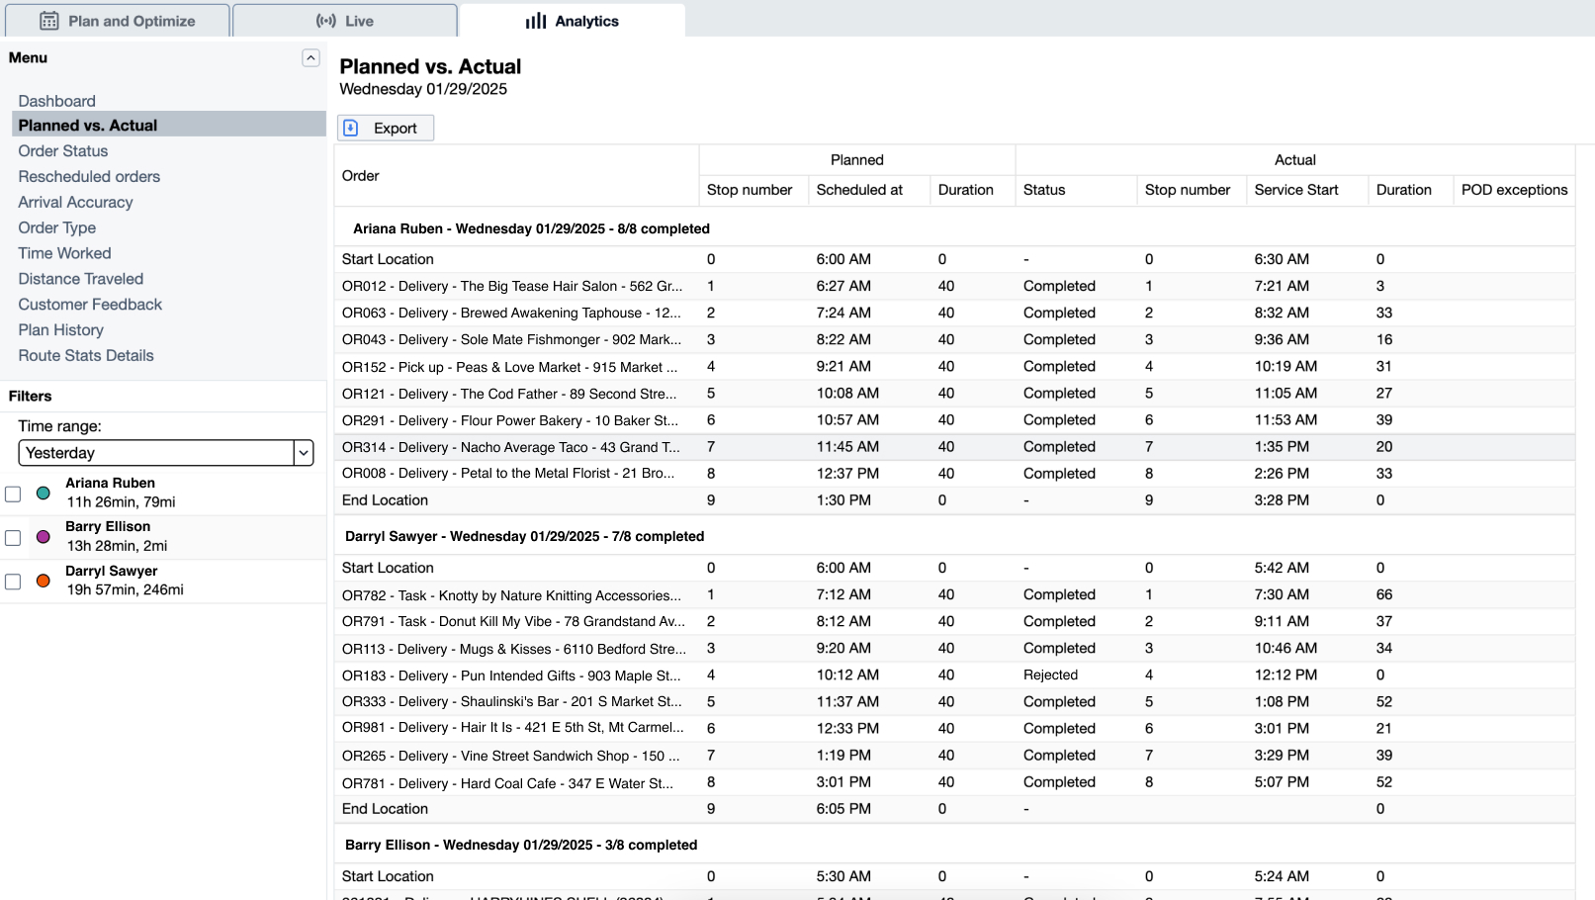Open the Time range dropdown arrow
The width and height of the screenshot is (1595, 900).
(304, 453)
